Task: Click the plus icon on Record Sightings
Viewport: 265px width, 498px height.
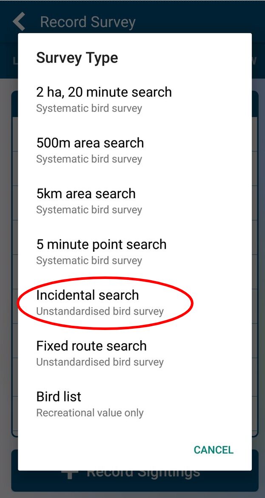Action: pyautogui.click(x=69, y=471)
